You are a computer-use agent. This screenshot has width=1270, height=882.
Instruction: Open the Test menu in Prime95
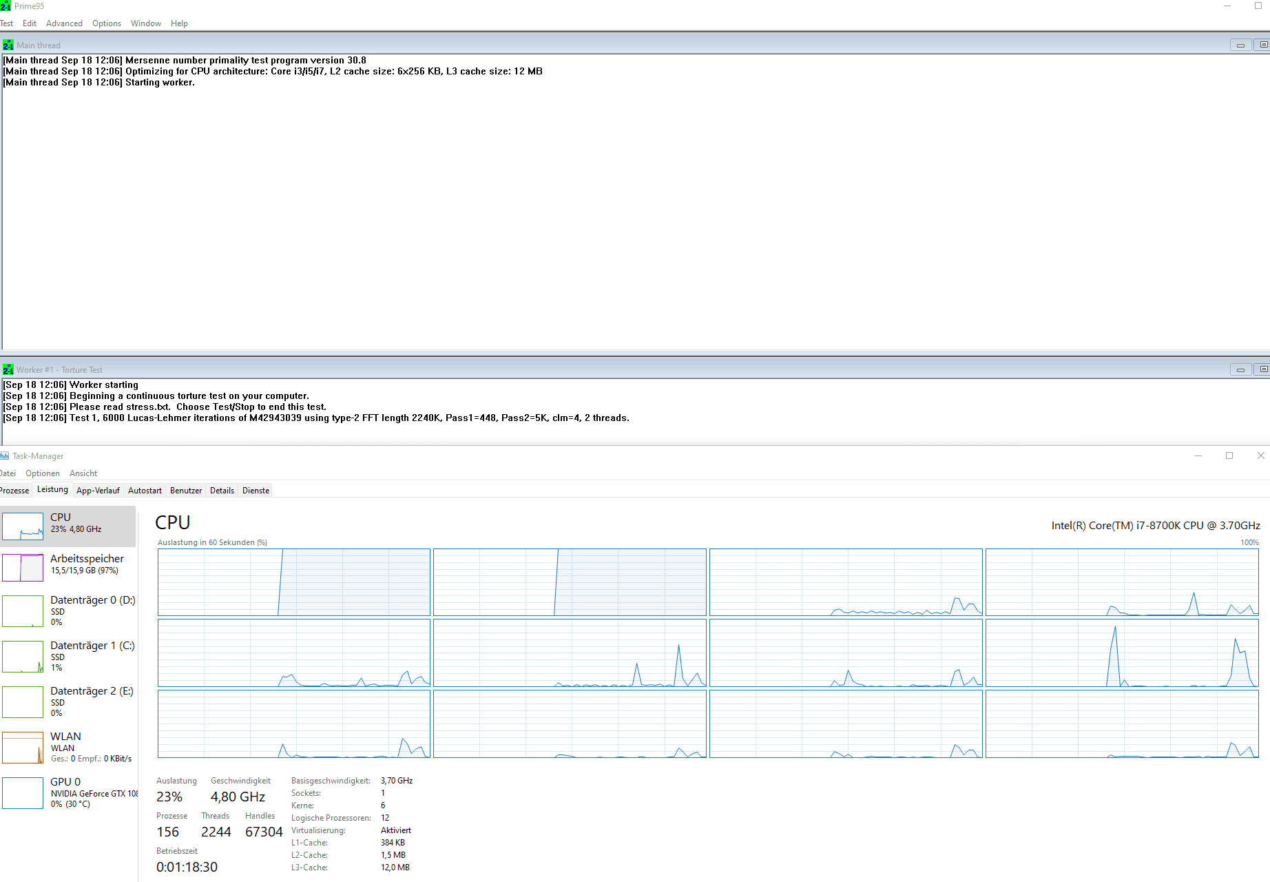(7, 23)
